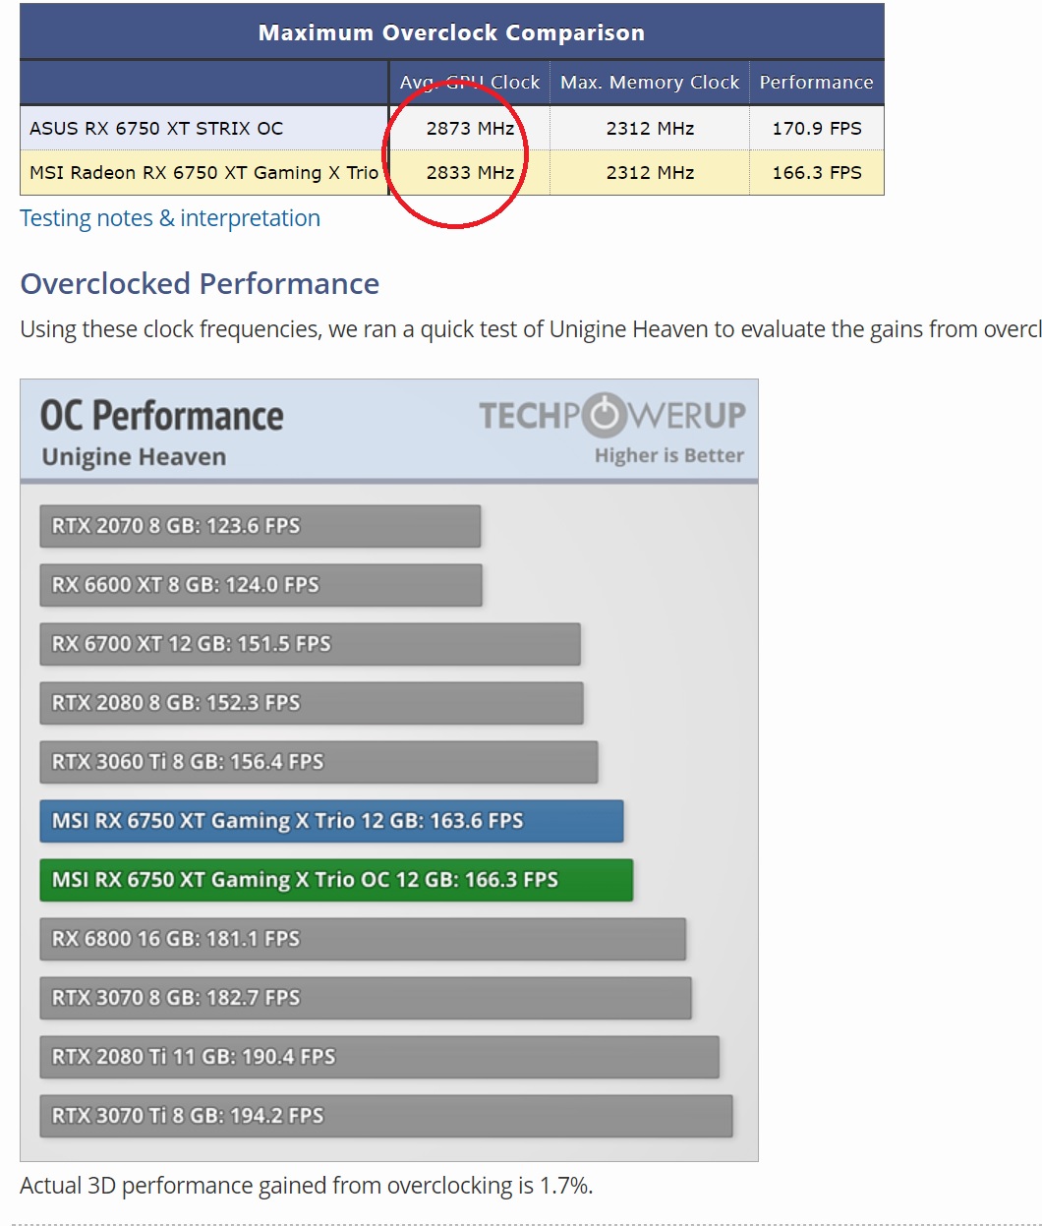Click the green MSI Gaming X Trio OC bar

(336, 880)
